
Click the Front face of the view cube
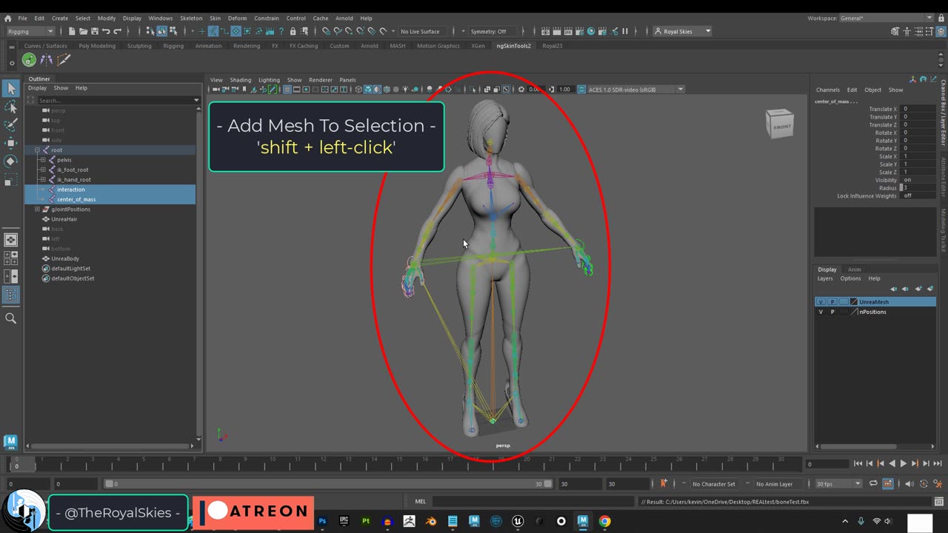click(781, 127)
